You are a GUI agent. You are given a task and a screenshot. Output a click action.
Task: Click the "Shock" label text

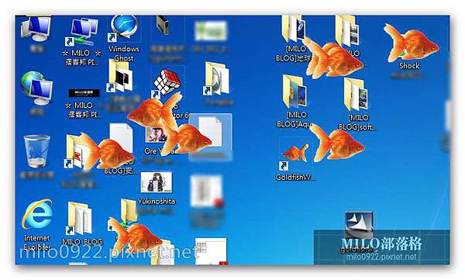click(409, 66)
